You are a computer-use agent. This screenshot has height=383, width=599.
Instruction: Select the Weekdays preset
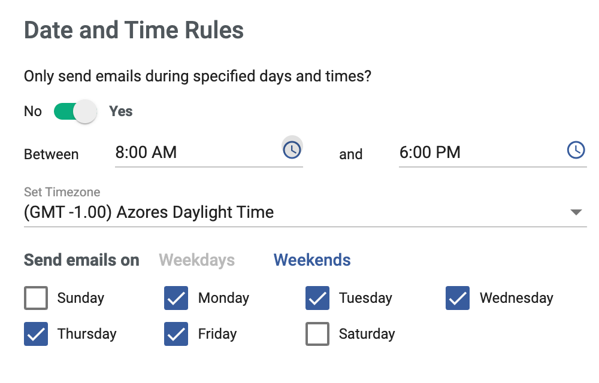[x=196, y=260]
